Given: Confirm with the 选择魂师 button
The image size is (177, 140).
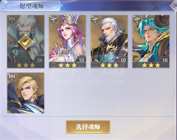Looking at the screenshot, I should [88, 127].
